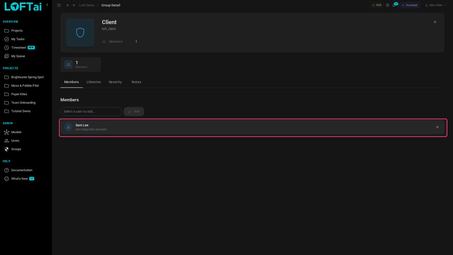Click the Client group shield icon
Screen dimensions: 453x255
80,33
